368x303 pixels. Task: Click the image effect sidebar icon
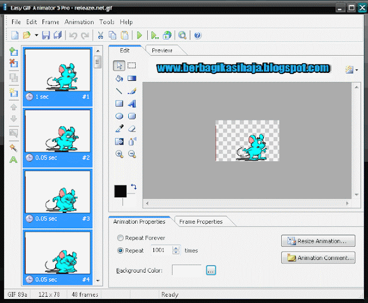[x=14, y=133]
